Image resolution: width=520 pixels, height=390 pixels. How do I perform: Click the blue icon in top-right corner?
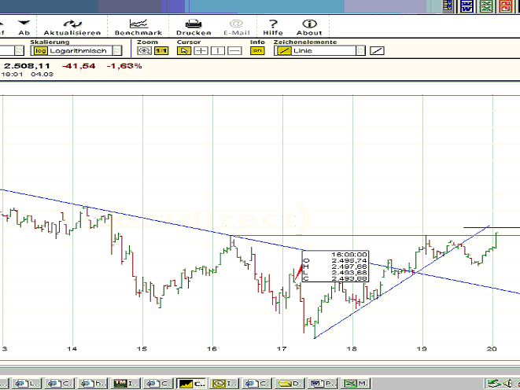pos(467,6)
